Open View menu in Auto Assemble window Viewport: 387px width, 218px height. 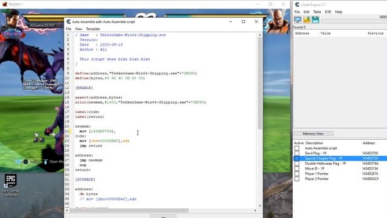pyautogui.click(x=79, y=29)
